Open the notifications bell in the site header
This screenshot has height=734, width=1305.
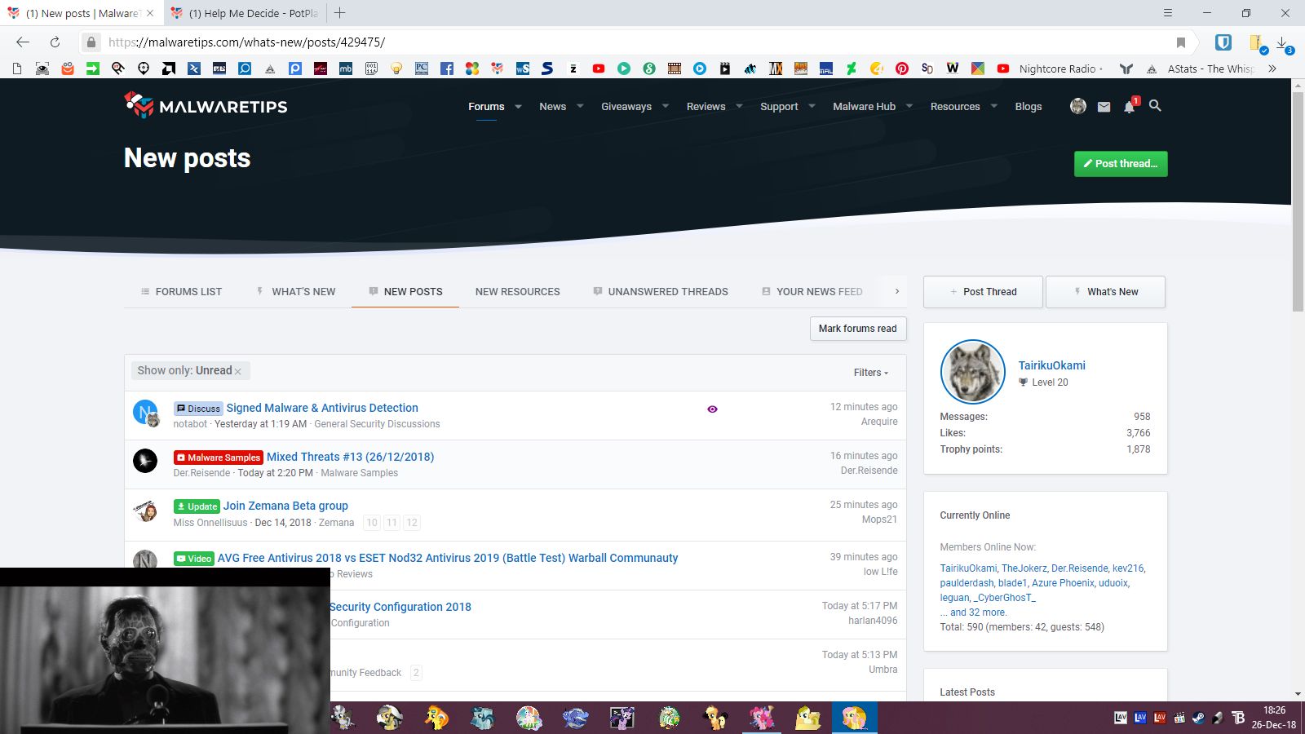click(x=1130, y=107)
